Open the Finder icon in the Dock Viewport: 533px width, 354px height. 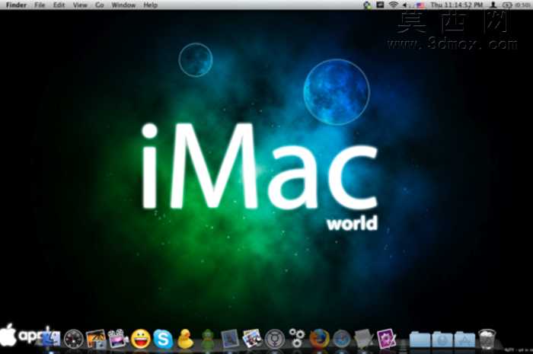pos(52,338)
